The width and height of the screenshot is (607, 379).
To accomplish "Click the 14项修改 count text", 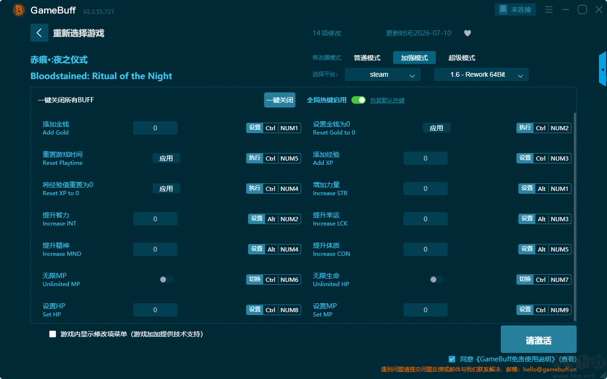I will tap(327, 33).
